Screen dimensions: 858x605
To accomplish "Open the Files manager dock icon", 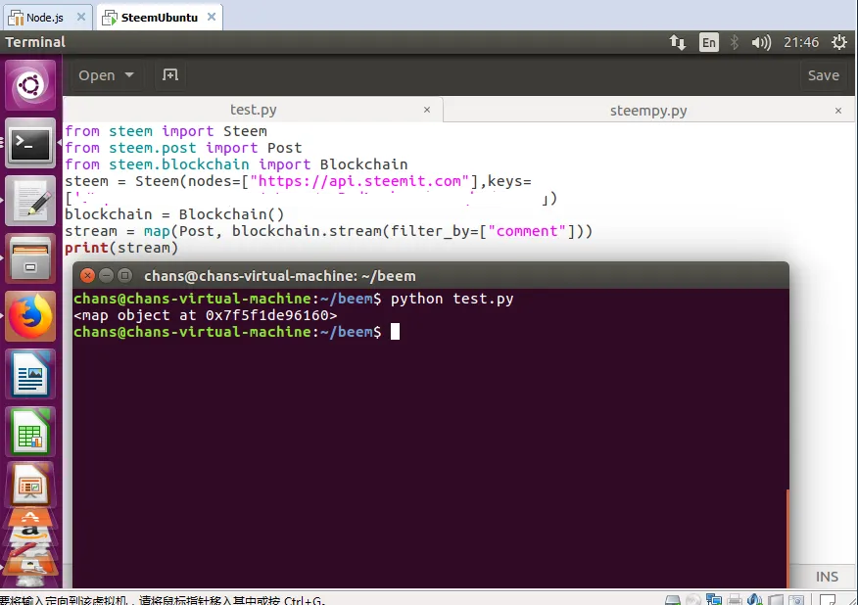I will (x=30, y=258).
